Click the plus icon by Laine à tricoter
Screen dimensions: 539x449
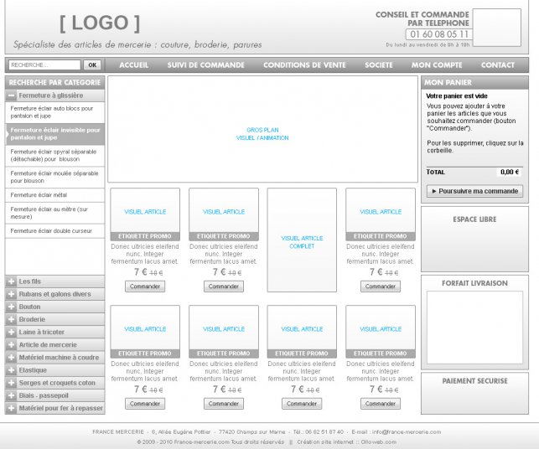pyautogui.click(x=12, y=333)
